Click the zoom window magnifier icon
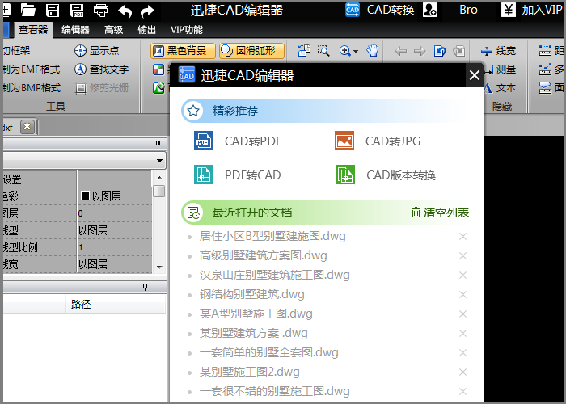Screen dimensions: 566x404 (x=323, y=51)
